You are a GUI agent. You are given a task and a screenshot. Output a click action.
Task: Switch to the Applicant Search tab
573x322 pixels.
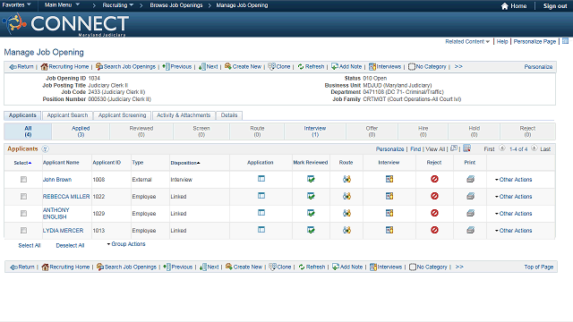pyautogui.click(x=67, y=115)
